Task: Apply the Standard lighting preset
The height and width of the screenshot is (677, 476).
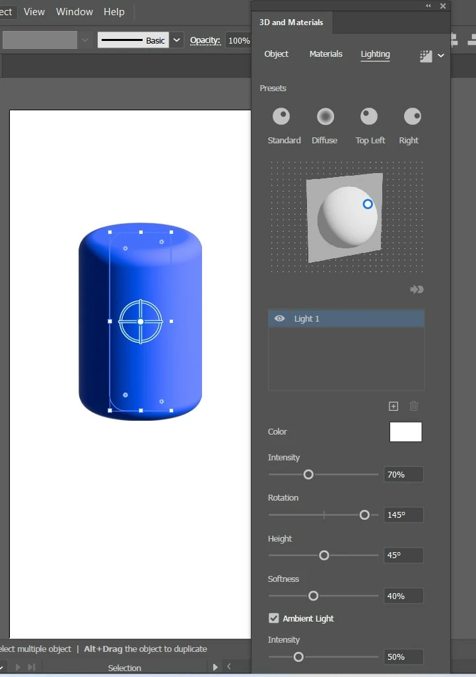Action: (x=281, y=116)
